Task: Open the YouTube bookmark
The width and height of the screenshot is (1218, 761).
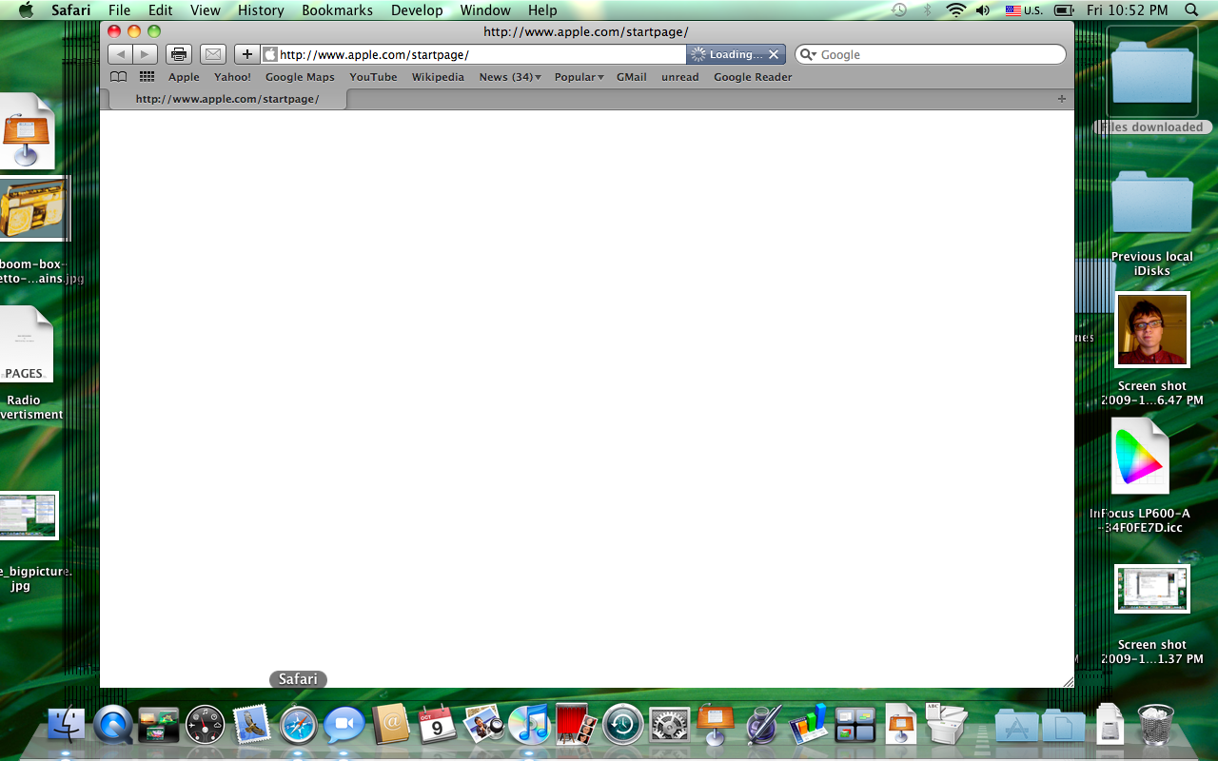Action: [x=373, y=77]
